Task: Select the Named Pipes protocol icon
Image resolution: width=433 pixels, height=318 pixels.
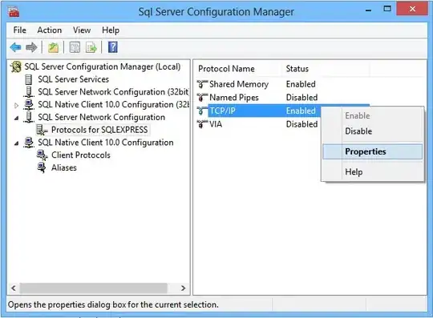Action: point(202,97)
